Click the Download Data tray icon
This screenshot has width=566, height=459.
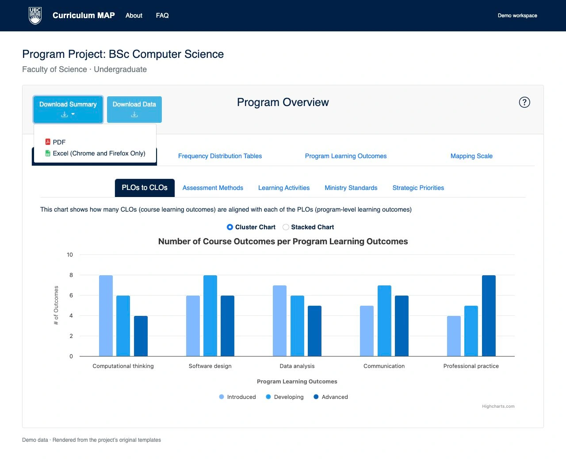(x=134, y=115)
